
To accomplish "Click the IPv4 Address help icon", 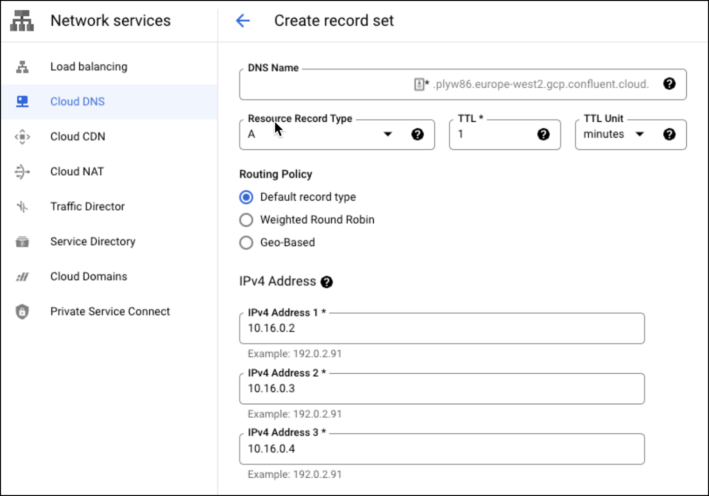I will click(x=327, y=282).
